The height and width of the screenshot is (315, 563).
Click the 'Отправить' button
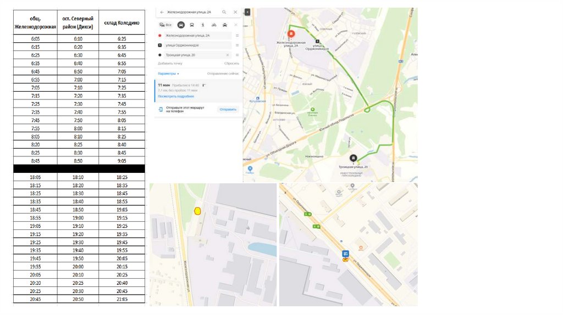[228, 109]
